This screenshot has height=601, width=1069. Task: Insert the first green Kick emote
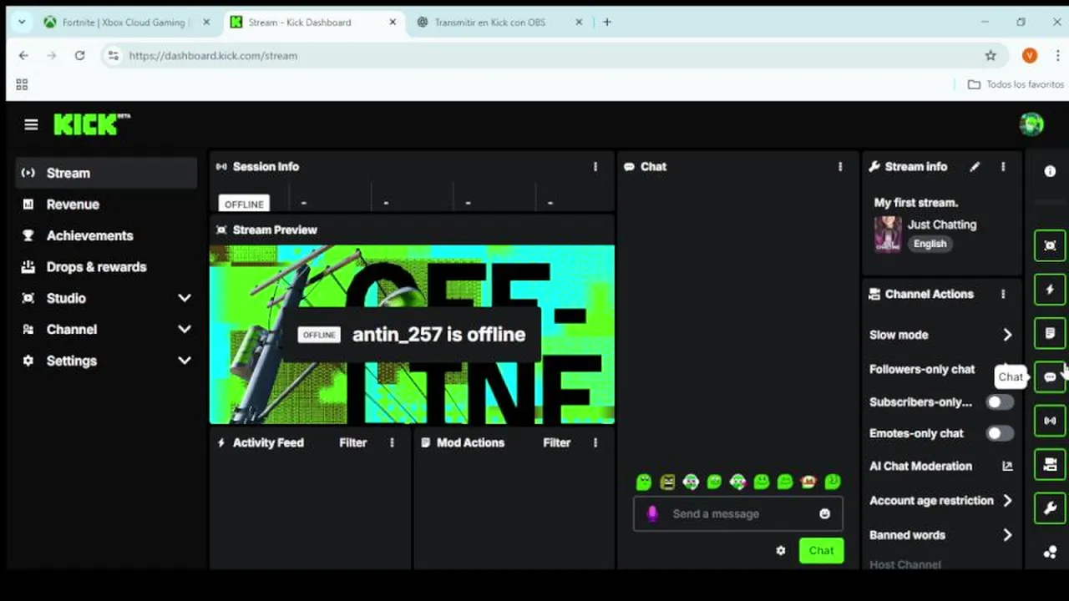pos(643,482)
